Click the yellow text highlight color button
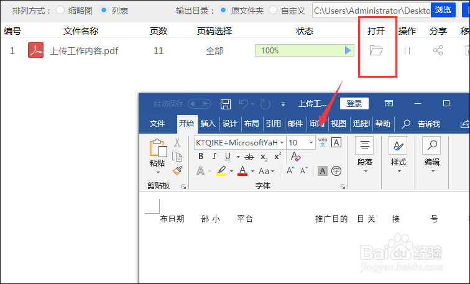The image size is (470, 284). click(x=221, y=171)
